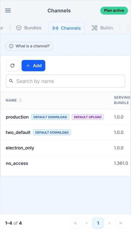Click the Channels broadcast icon
This screenshot has width=131, height=232.
pos(55,28)
